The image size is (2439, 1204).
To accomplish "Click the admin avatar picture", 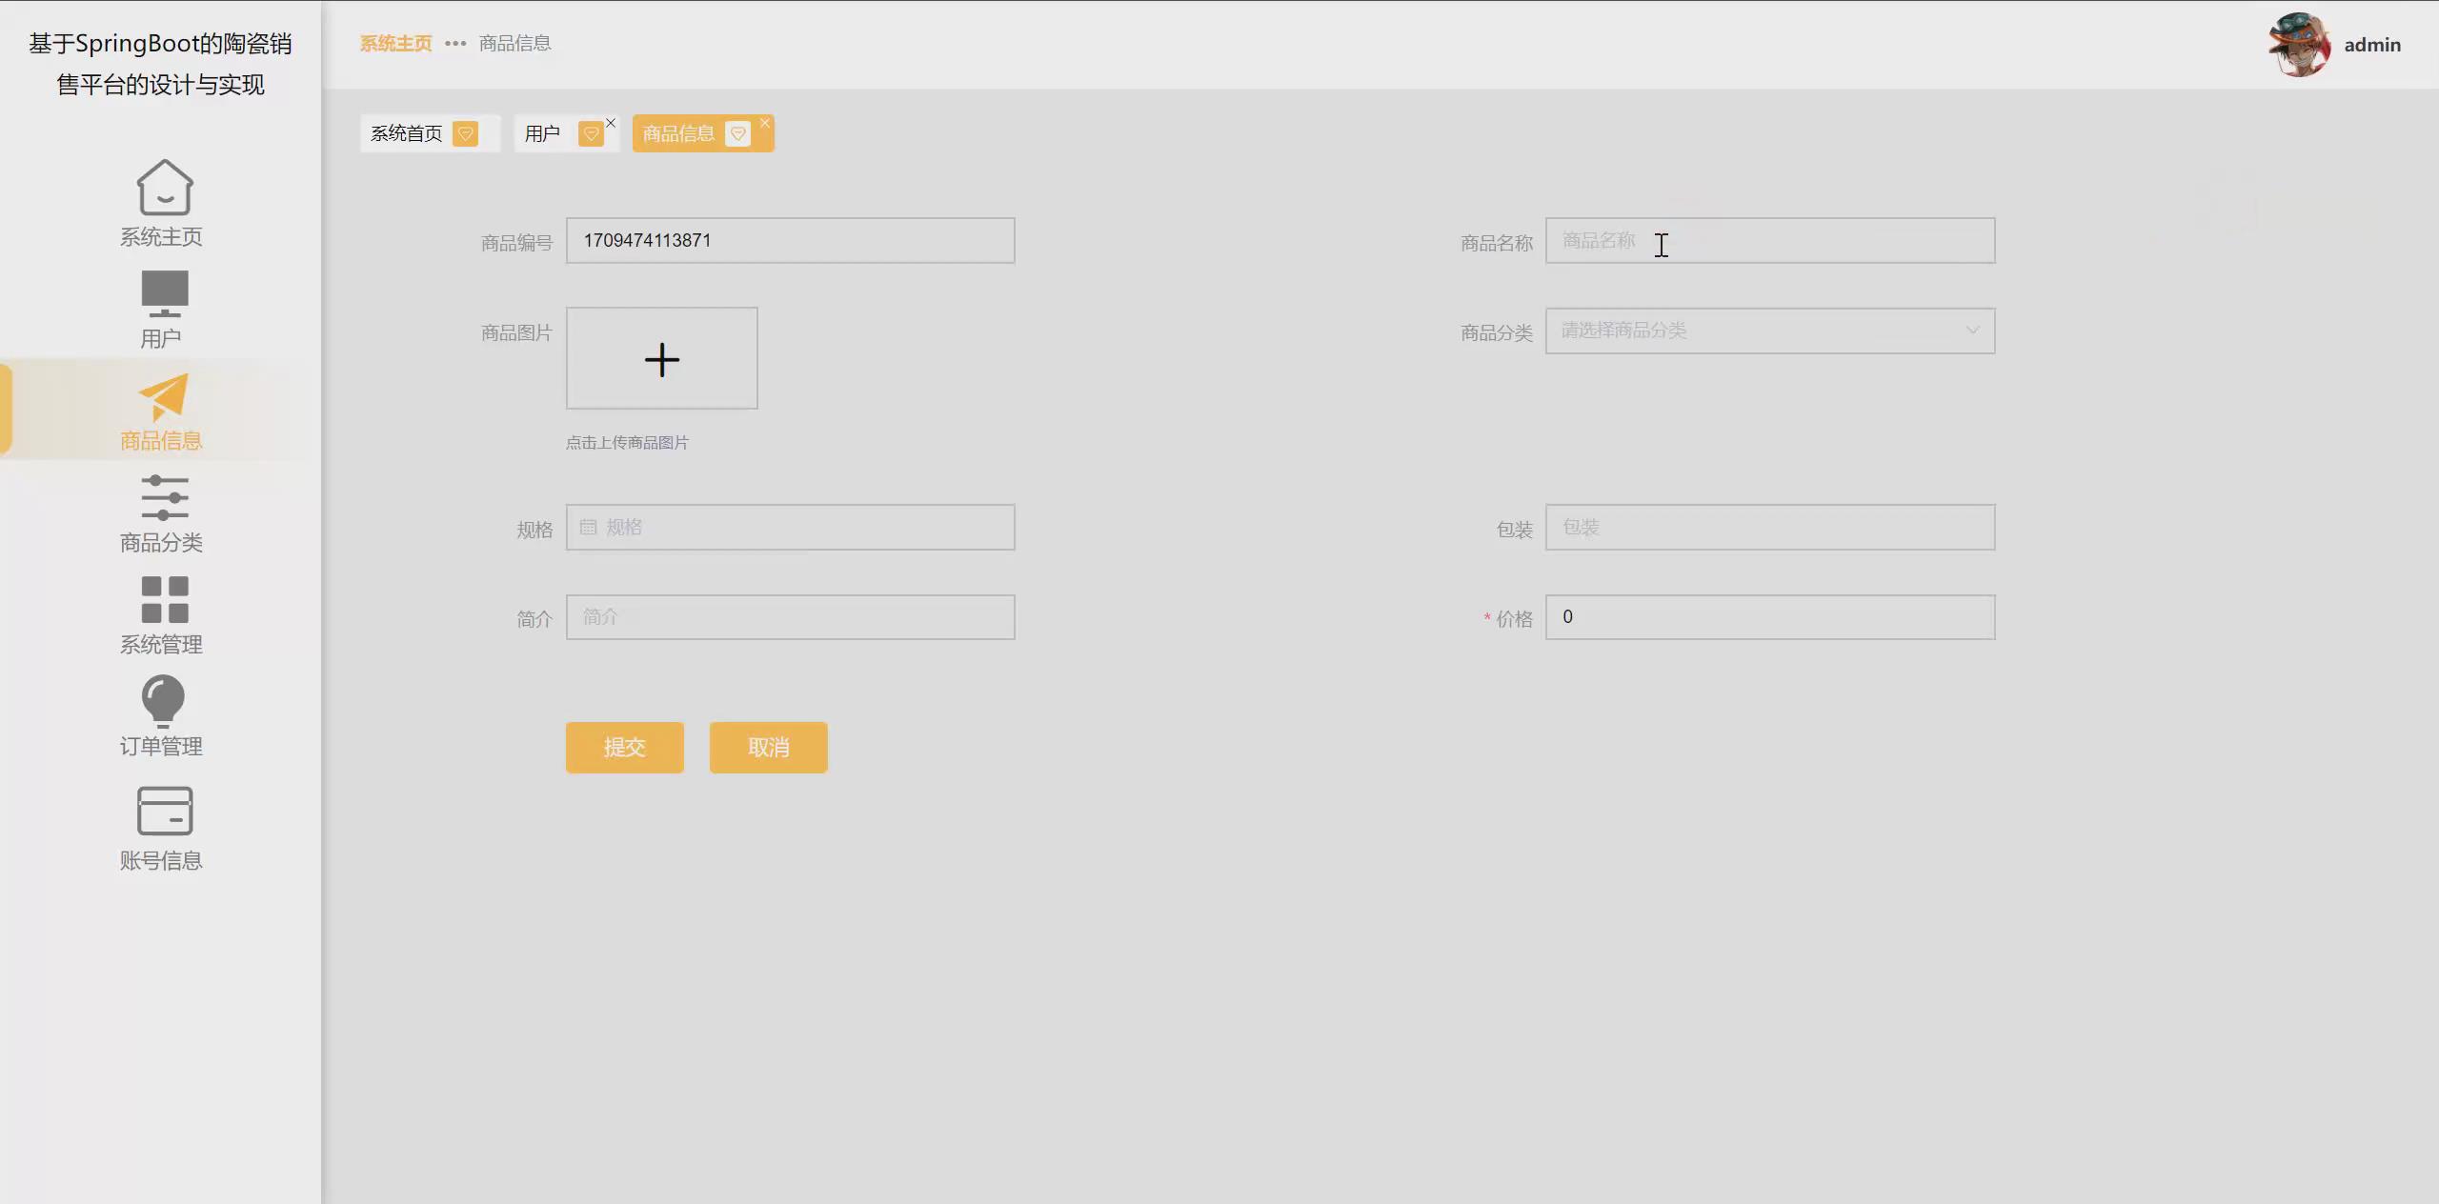I will pyautogui.click(x=2299, y=44).
